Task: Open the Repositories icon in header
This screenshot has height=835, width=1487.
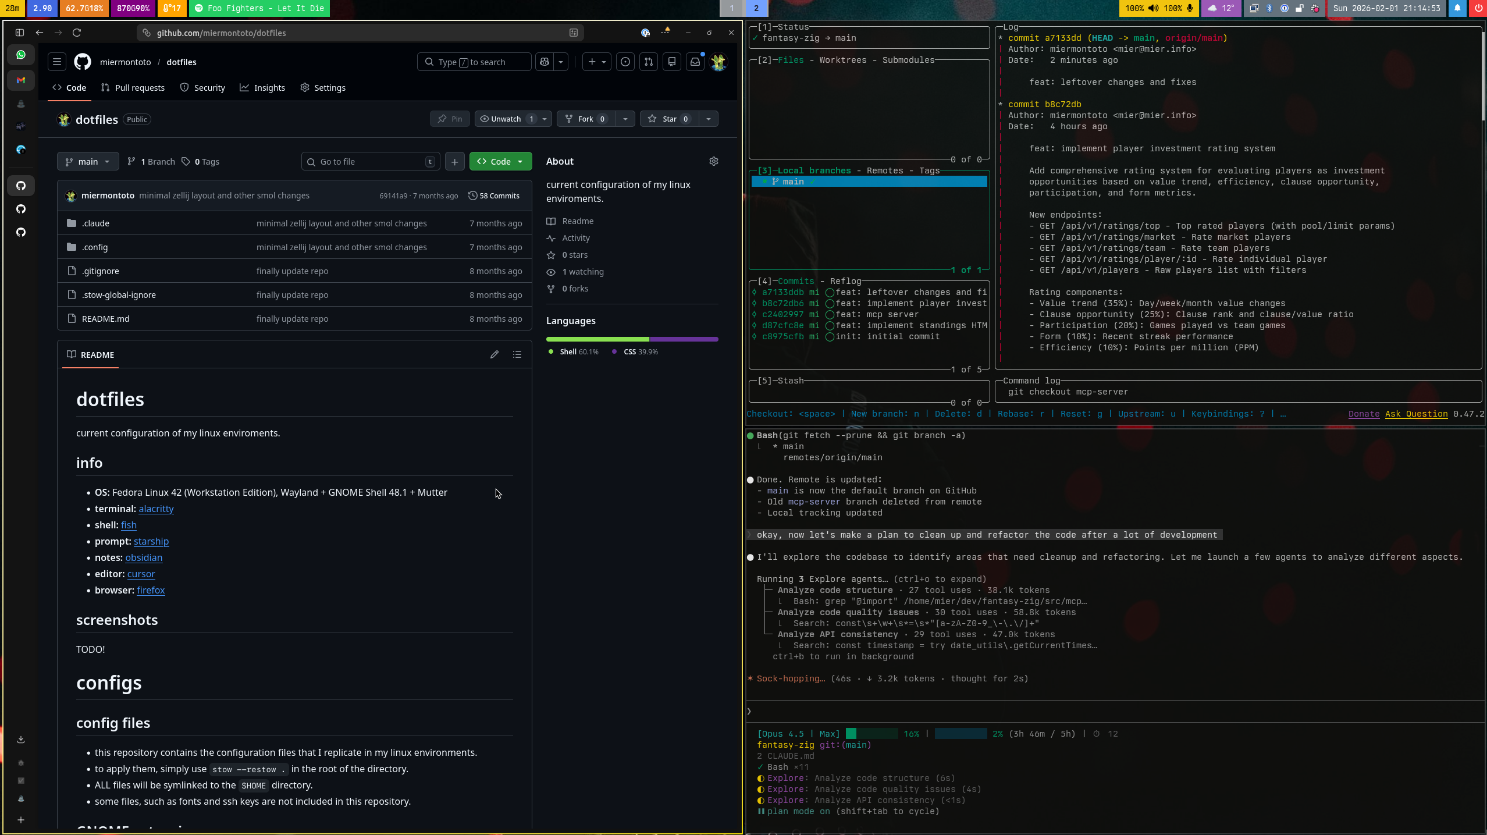Action: click(672, 62)
